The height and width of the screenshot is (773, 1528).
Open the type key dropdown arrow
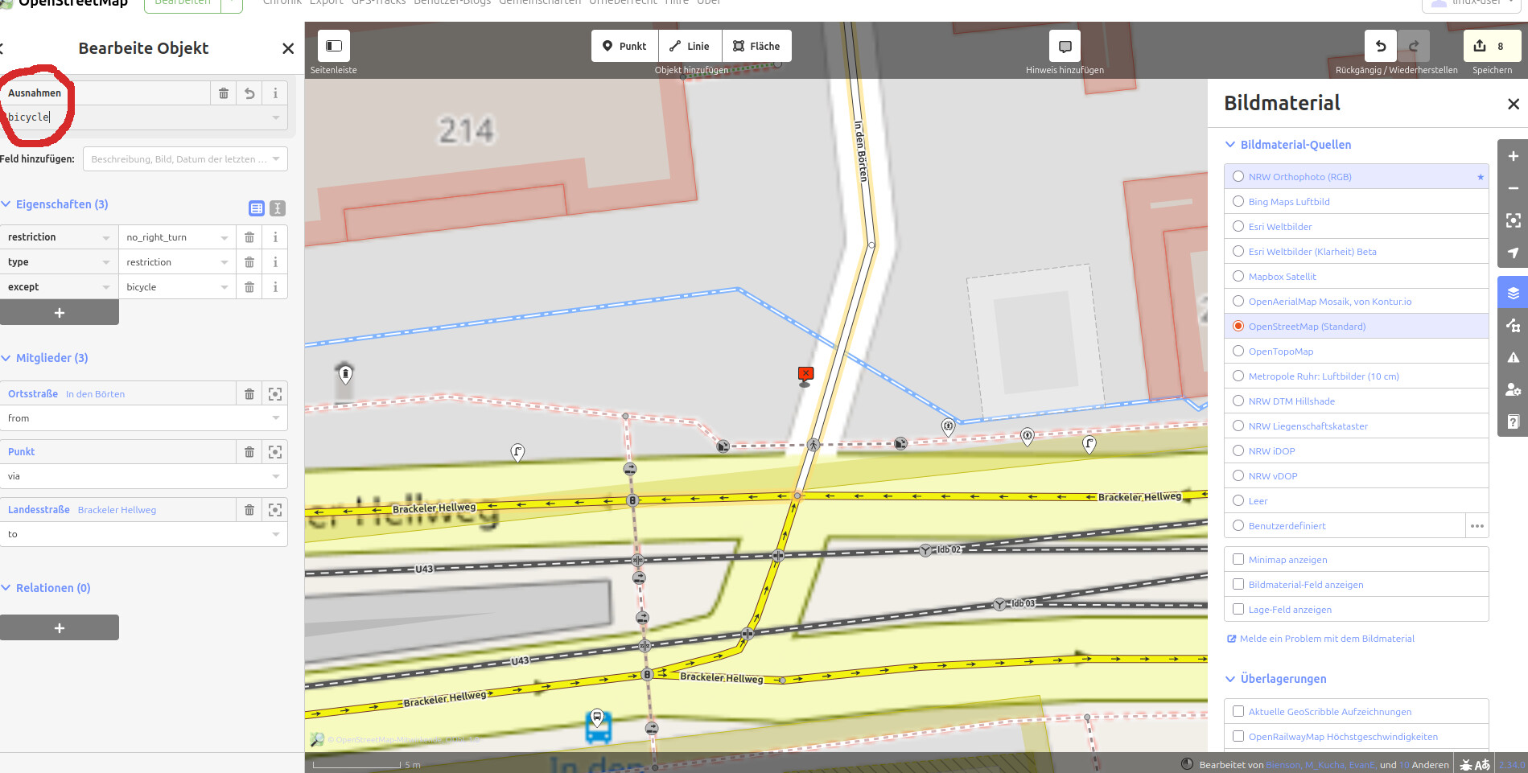coord(106,262)
